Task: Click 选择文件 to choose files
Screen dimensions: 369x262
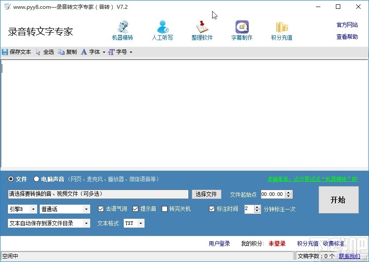Action: 206,194
